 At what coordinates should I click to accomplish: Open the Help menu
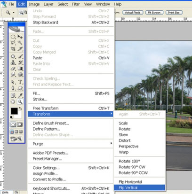pos(118,4)
